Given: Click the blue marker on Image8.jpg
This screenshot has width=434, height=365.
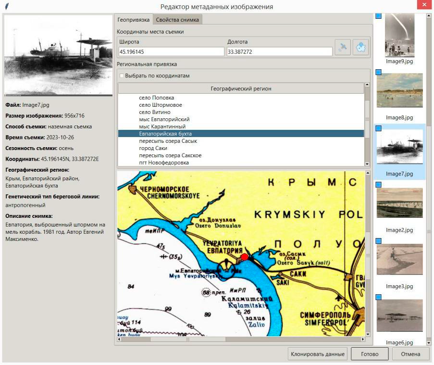Looking at the screenshot, I should pos(378,72).
